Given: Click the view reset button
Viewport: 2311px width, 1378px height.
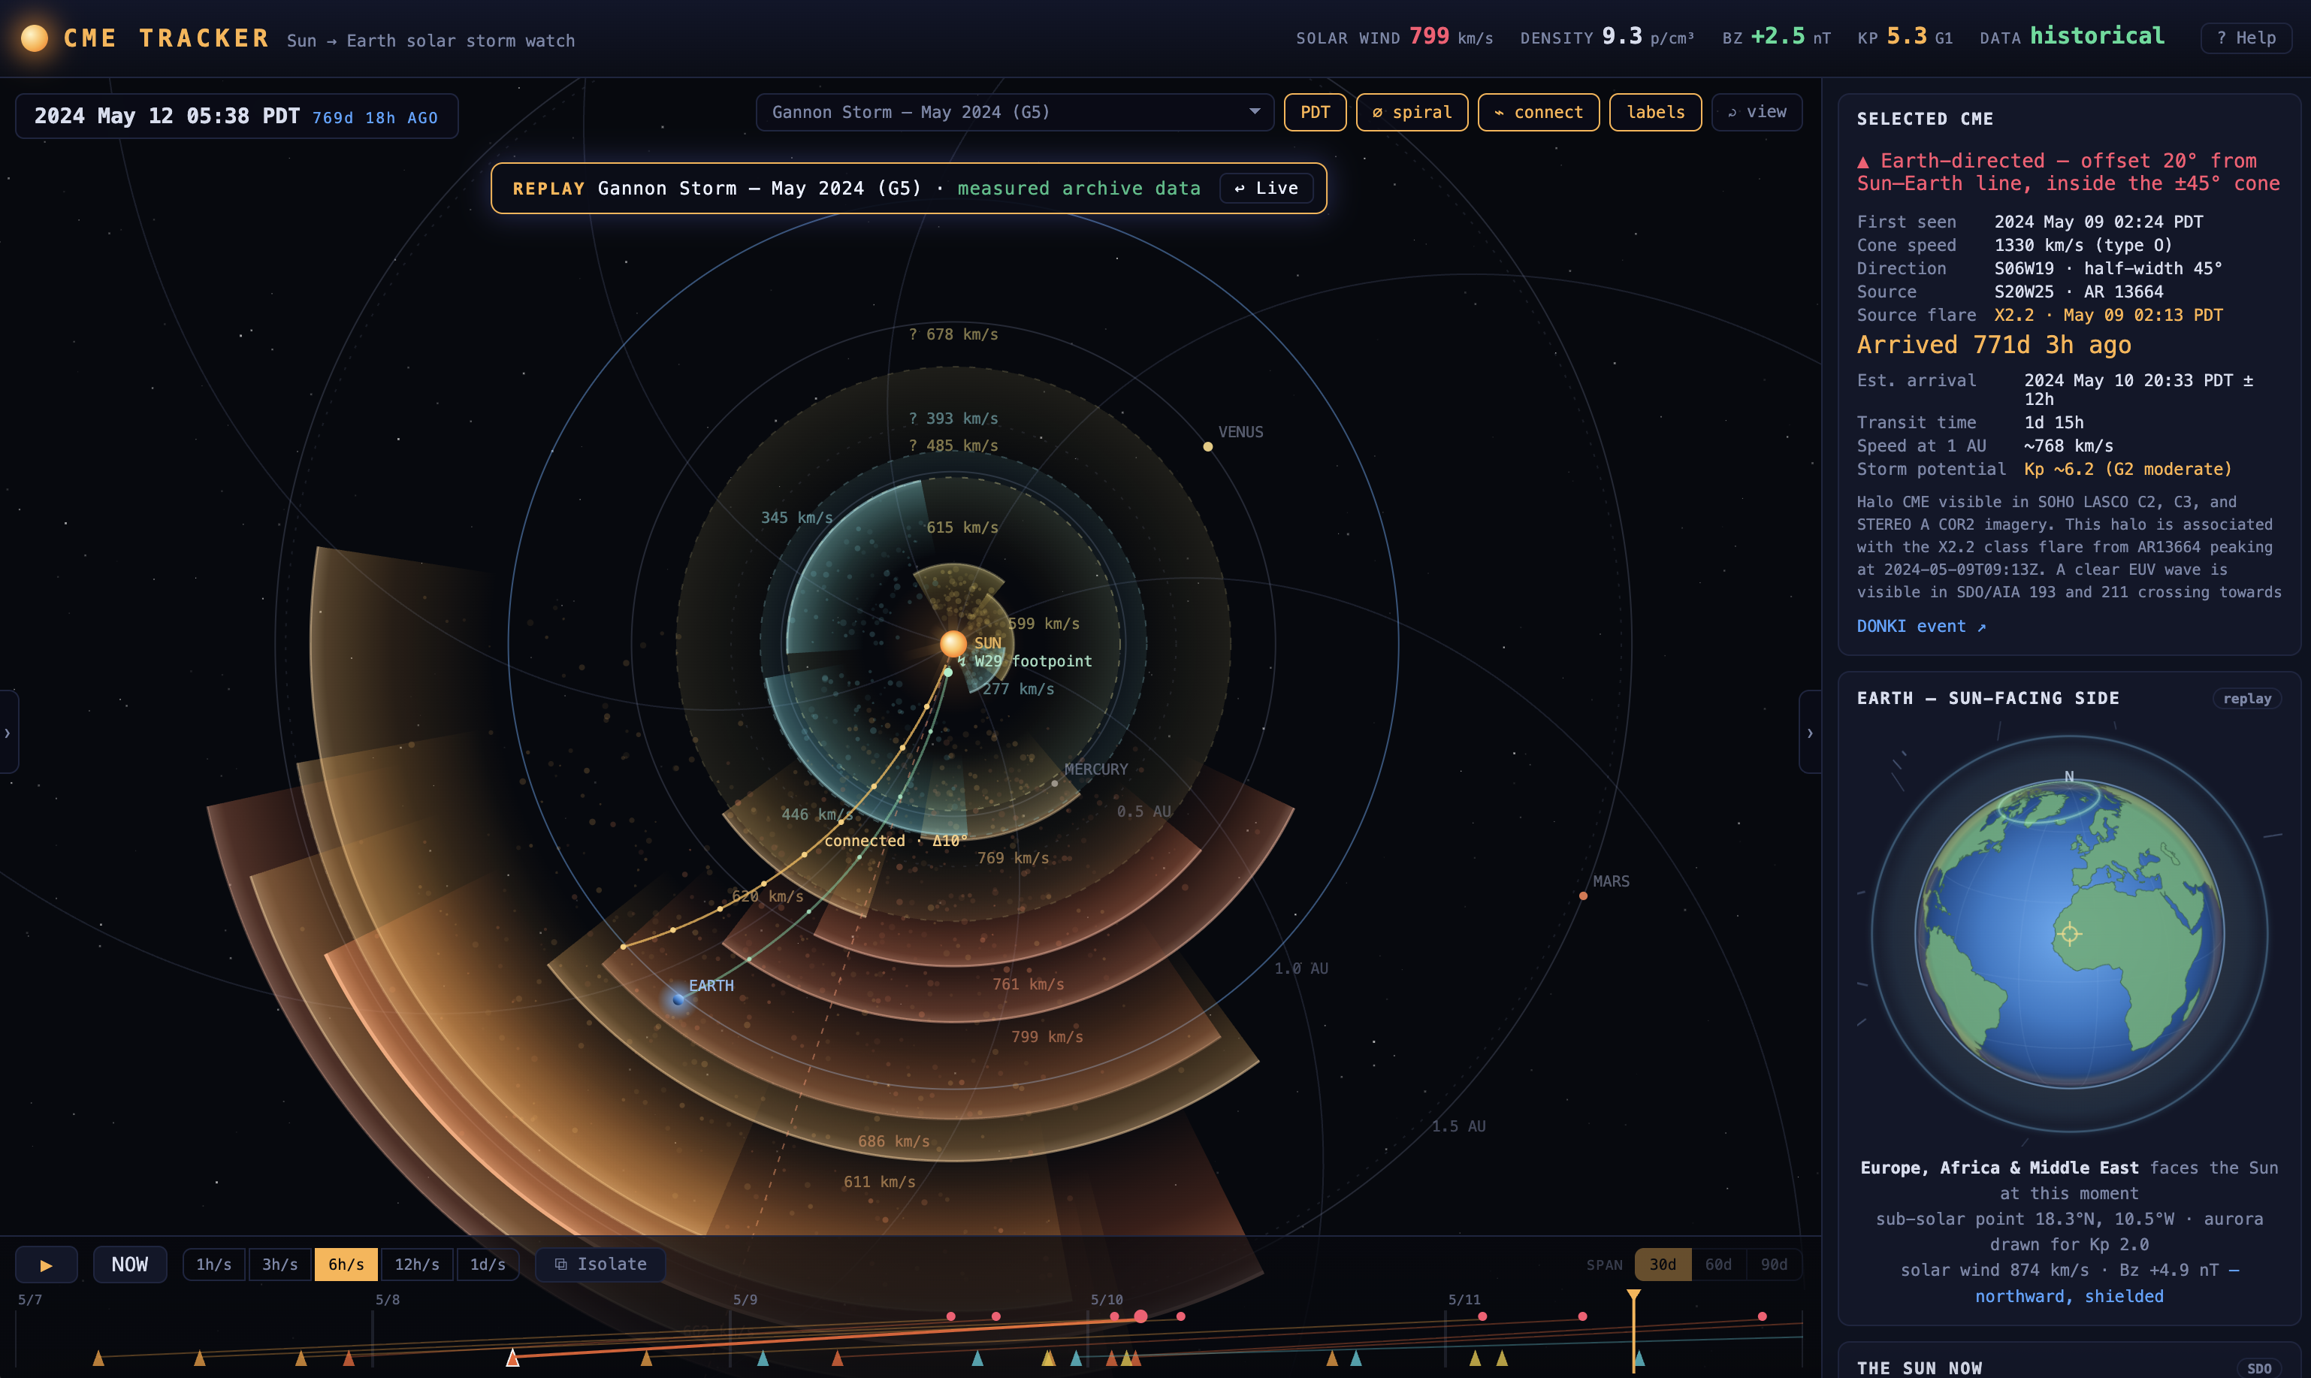Looking at the screenshot, I should tap(1757, 113).
